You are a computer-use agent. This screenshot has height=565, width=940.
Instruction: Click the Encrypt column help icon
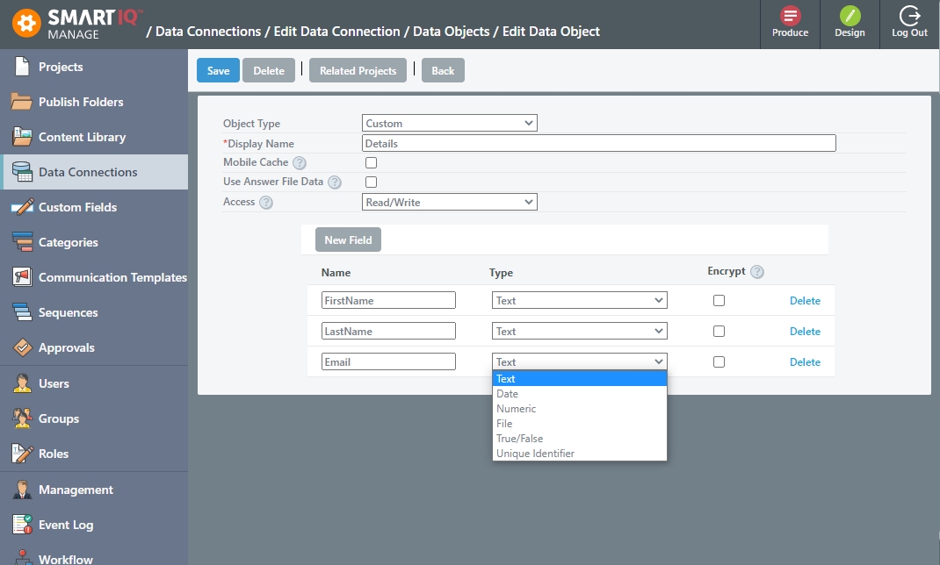click(757, 272)
